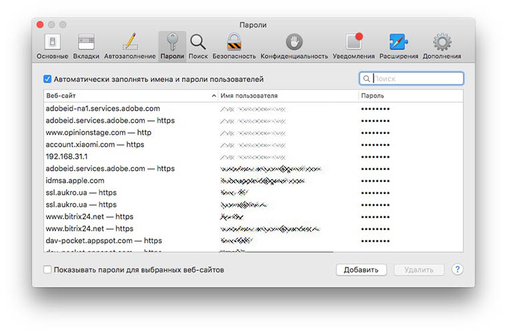The image size is (507, 333).
Task: Select the account.xiaomi.com row
Action: (x=95, y=144)
